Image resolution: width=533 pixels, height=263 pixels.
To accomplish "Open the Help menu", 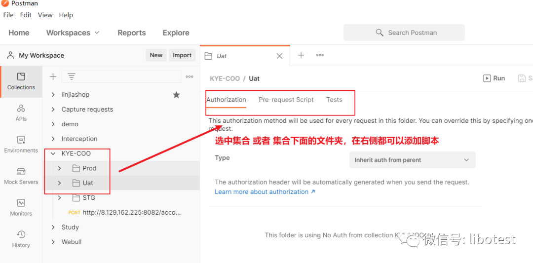I will [66, 15].
